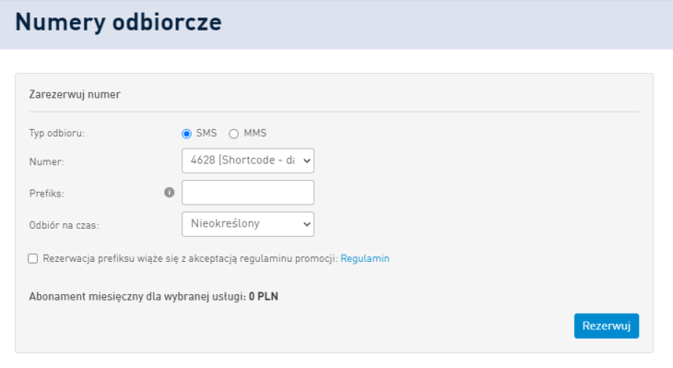Click the 'Prefiks:' label text
This screenshot has width=673, height=368.
point(46,194)
